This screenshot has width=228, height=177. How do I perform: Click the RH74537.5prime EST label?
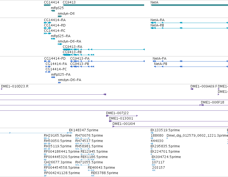(89, 141)
